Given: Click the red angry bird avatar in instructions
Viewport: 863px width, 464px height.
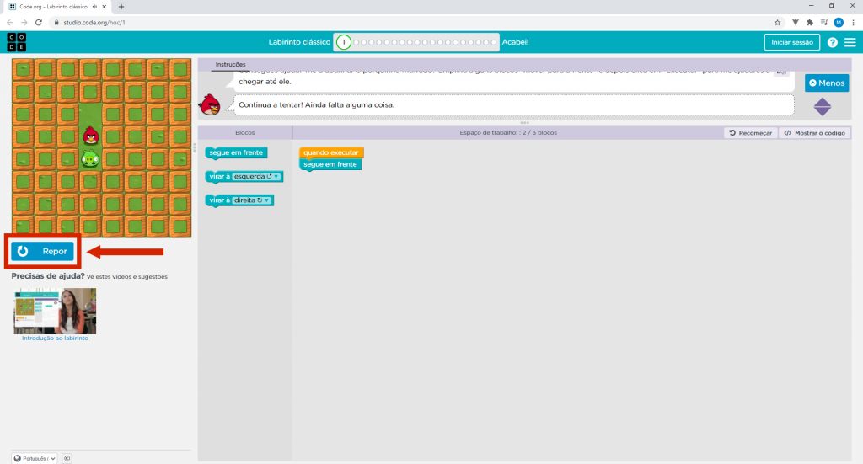Looking at the screenshot, I should pos(209,104).
